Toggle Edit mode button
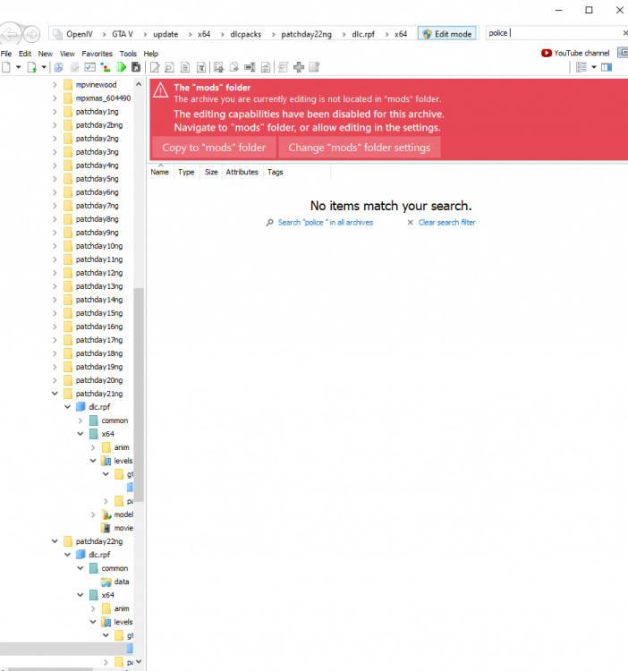This screenshot has width=628, height=671. [447, 34]
